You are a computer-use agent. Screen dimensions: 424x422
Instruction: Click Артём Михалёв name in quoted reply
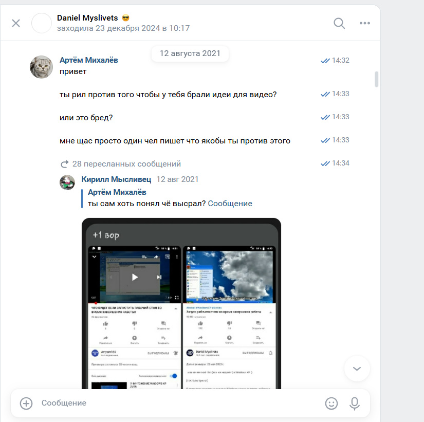(117, 192)
